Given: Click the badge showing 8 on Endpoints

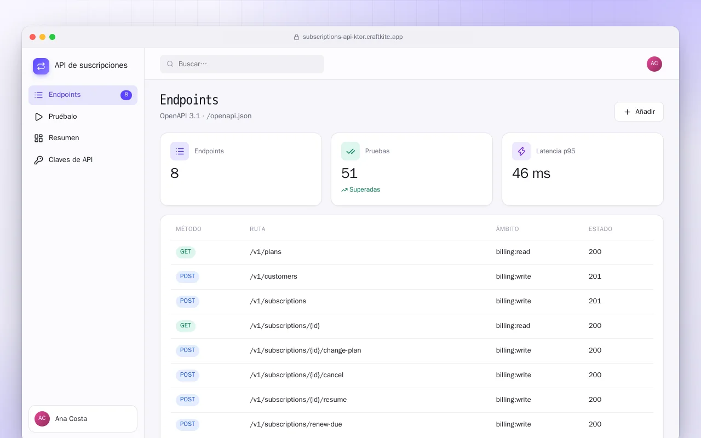Looking at the screenshot, I should pyautogui.click(x=127, y=95).
